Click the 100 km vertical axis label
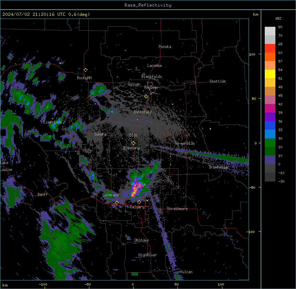This screenshot has height=289, width=296. point(252,54)
